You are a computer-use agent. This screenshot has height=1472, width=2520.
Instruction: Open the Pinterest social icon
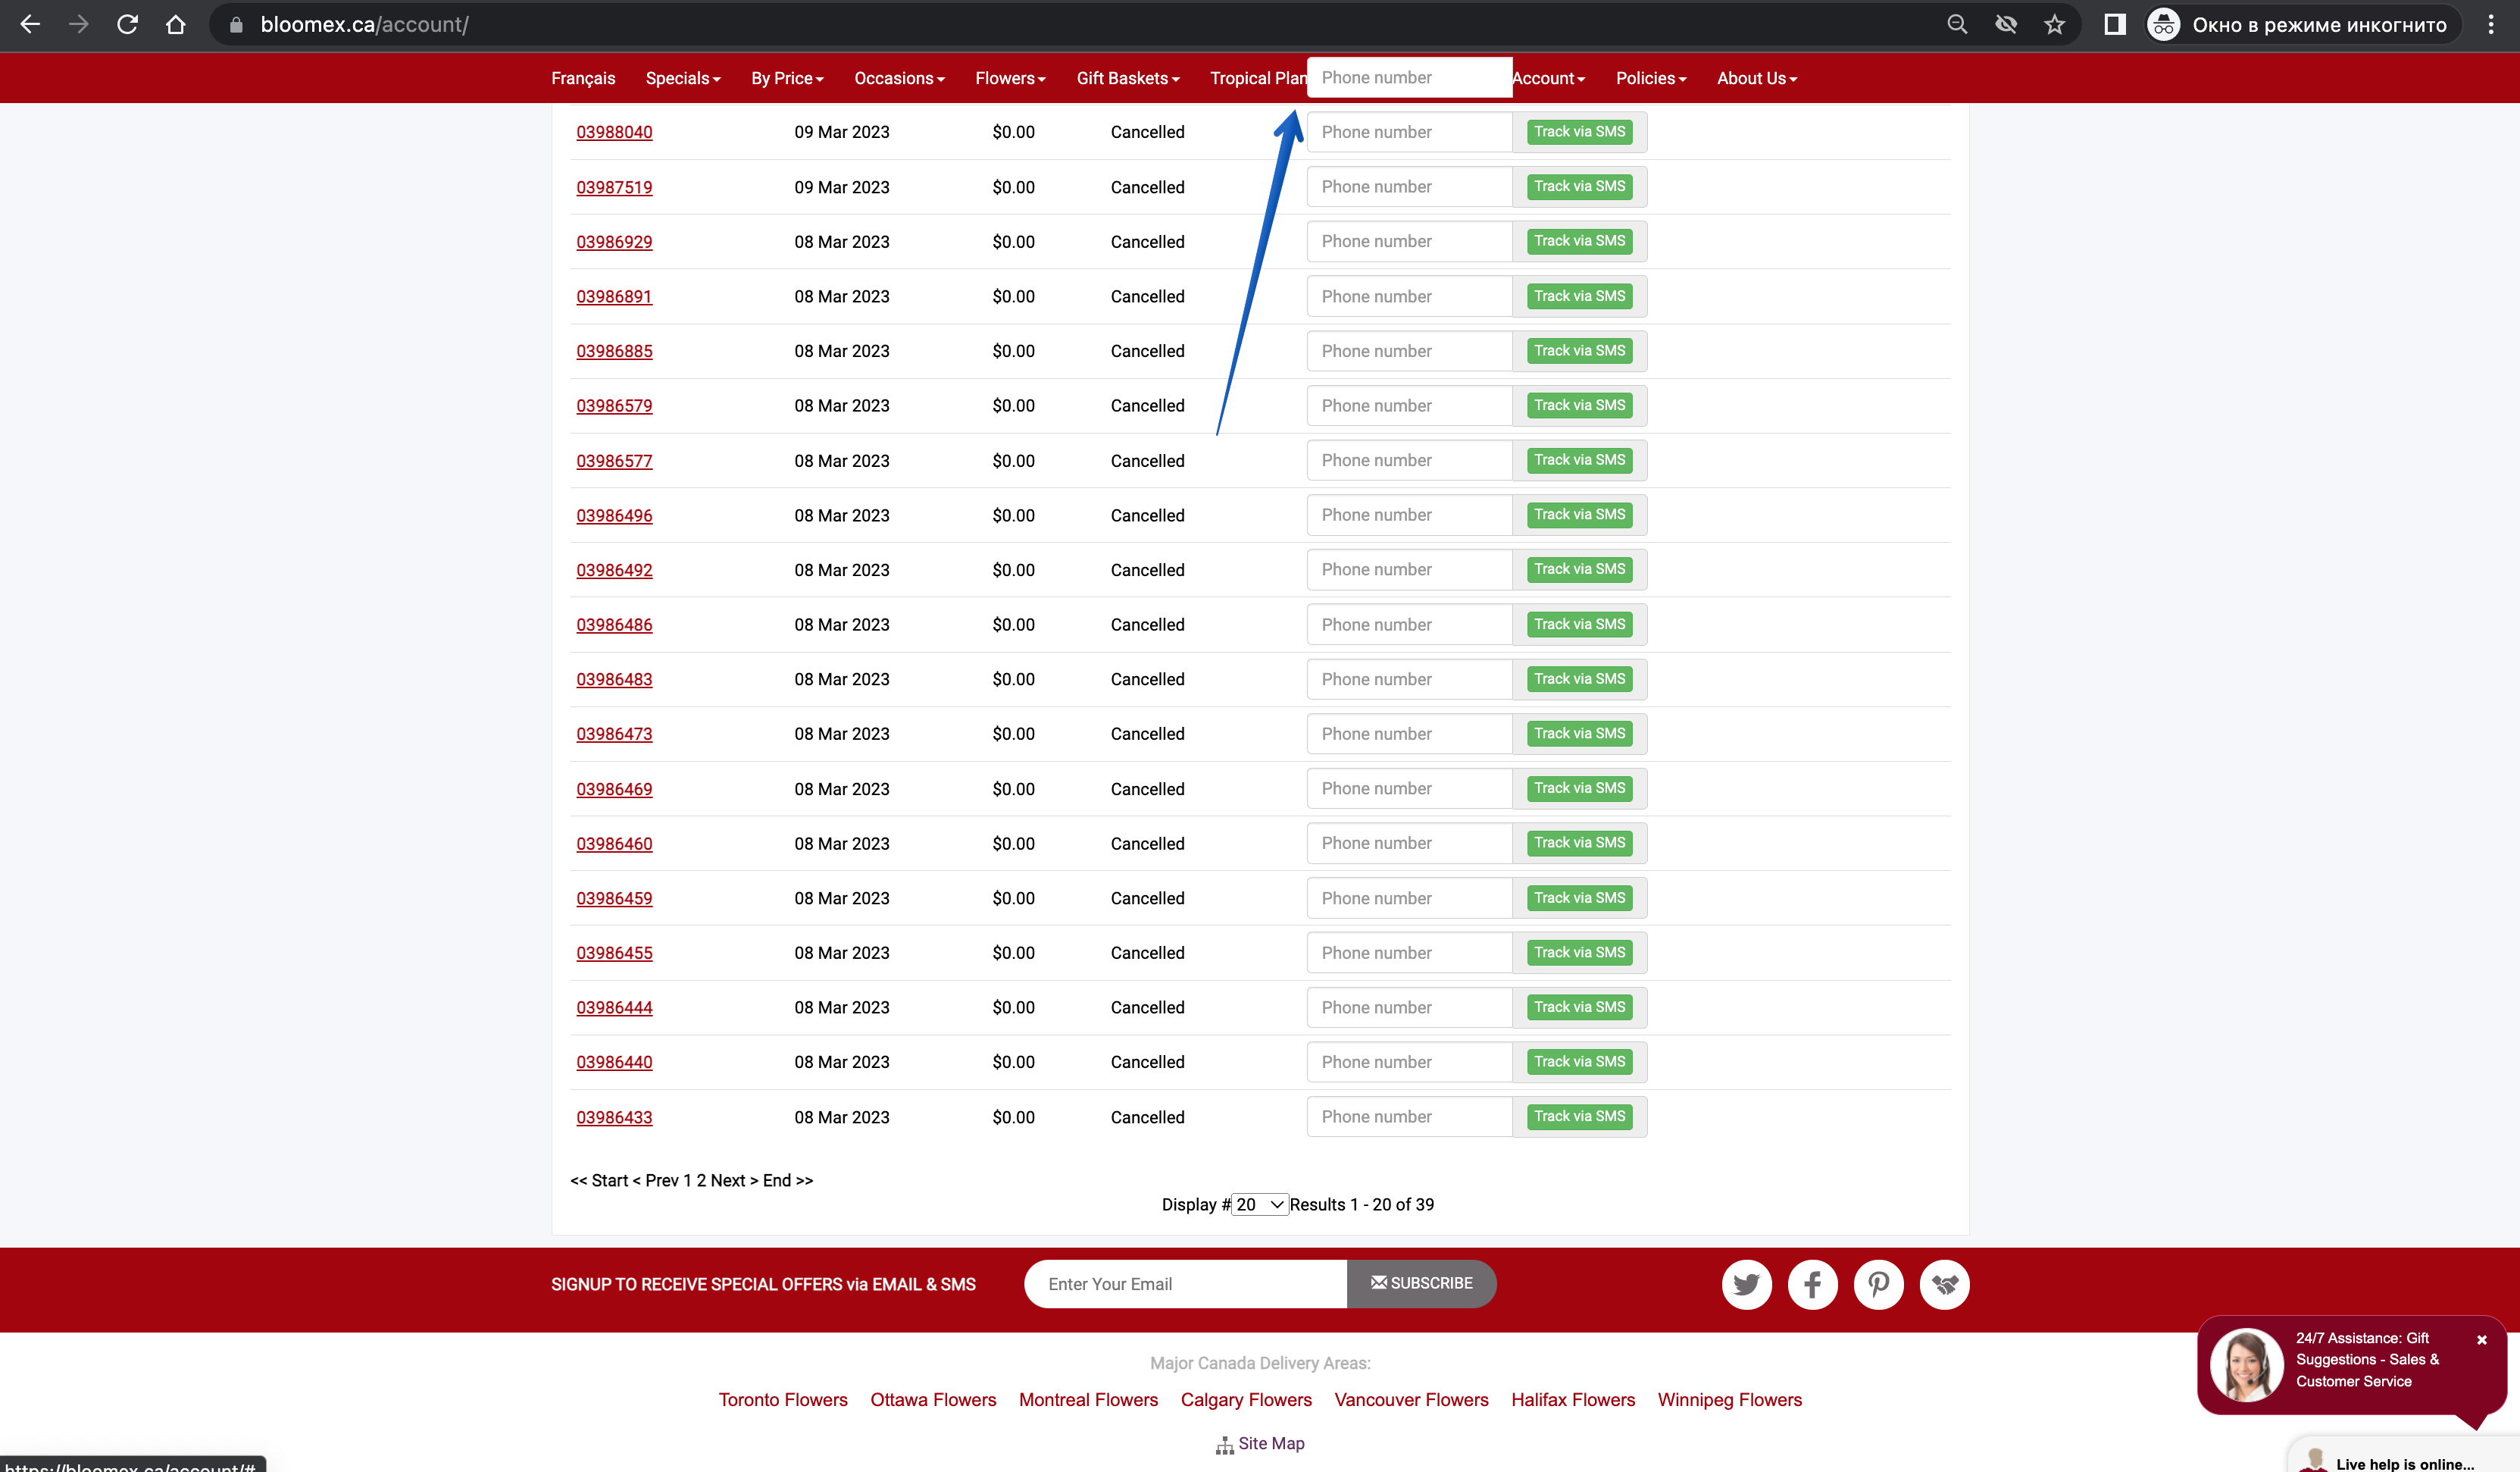click(1878, 1284)
